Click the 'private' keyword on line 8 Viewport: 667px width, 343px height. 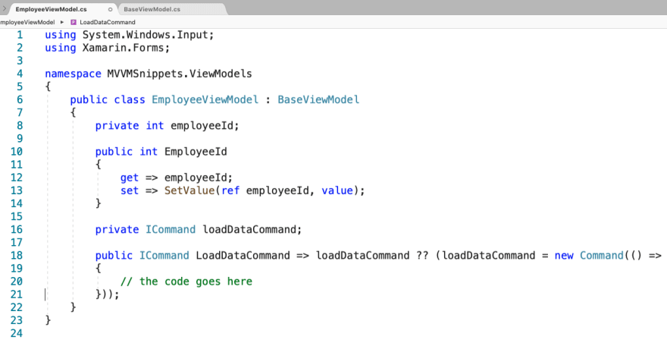point(117,126)
